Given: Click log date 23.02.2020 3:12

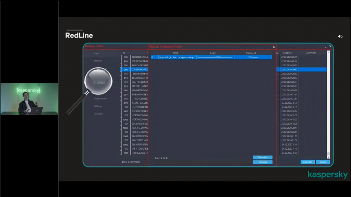Looking at the screenshot, I should tap(289, 103).
